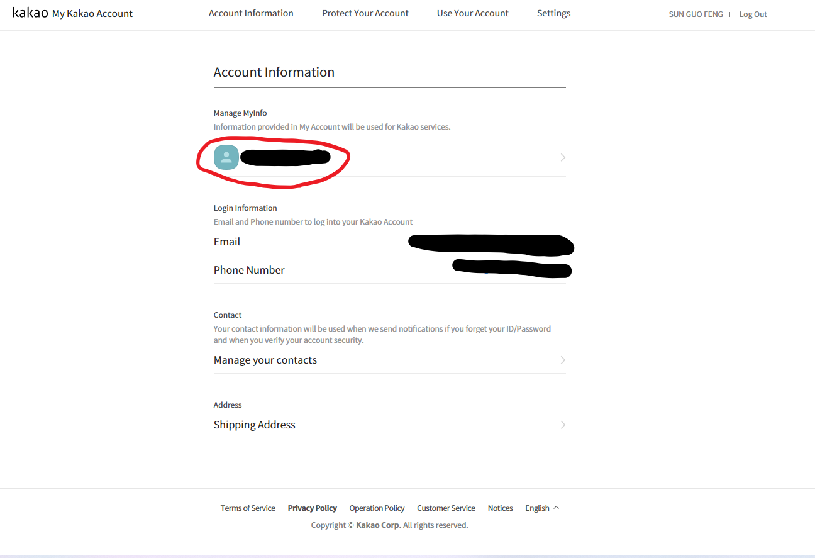Click the SUN GUO FENG username in header
The height and width of the screenshot is (558, 815).
click(696, 14)
